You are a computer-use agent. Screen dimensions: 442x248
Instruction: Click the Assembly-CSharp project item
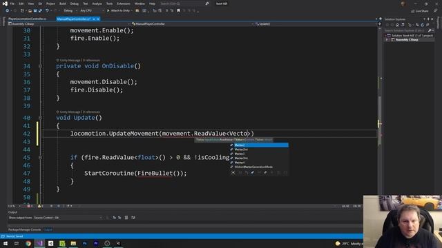[x=407, y=40]
